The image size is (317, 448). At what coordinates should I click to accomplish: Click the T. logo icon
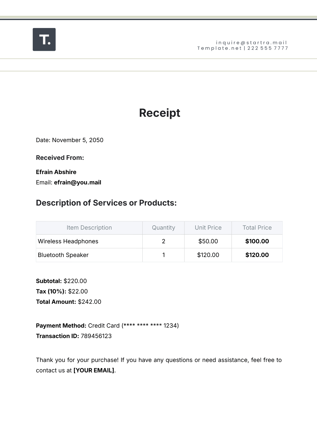pyautogui.click(x=44, y=39)
